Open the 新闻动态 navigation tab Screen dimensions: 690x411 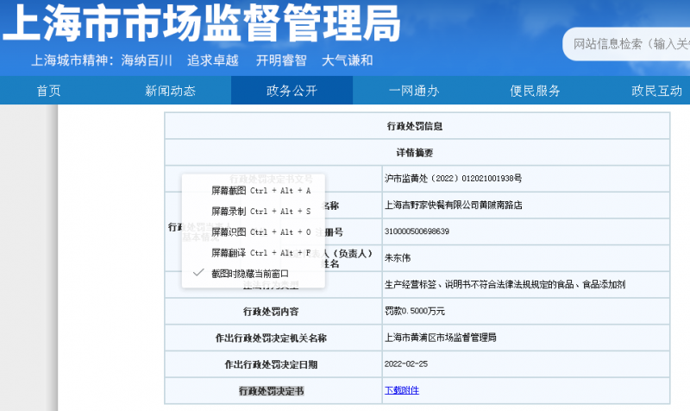click(x=170, y=91)
